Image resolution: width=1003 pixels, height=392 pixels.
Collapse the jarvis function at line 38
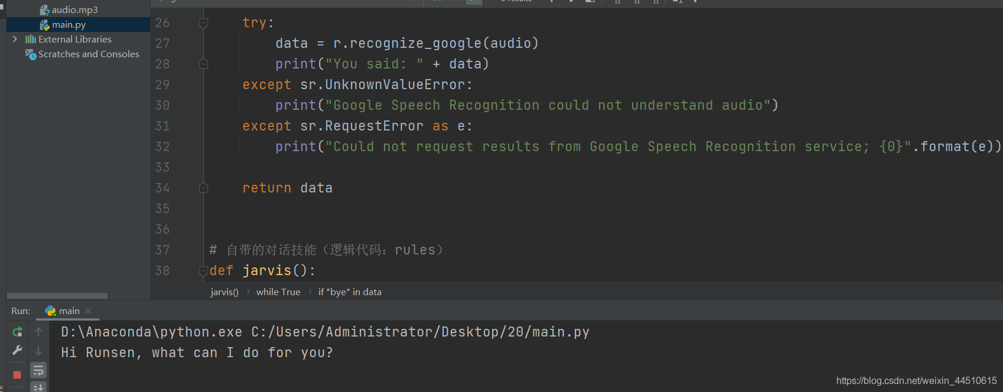(203, 271)
